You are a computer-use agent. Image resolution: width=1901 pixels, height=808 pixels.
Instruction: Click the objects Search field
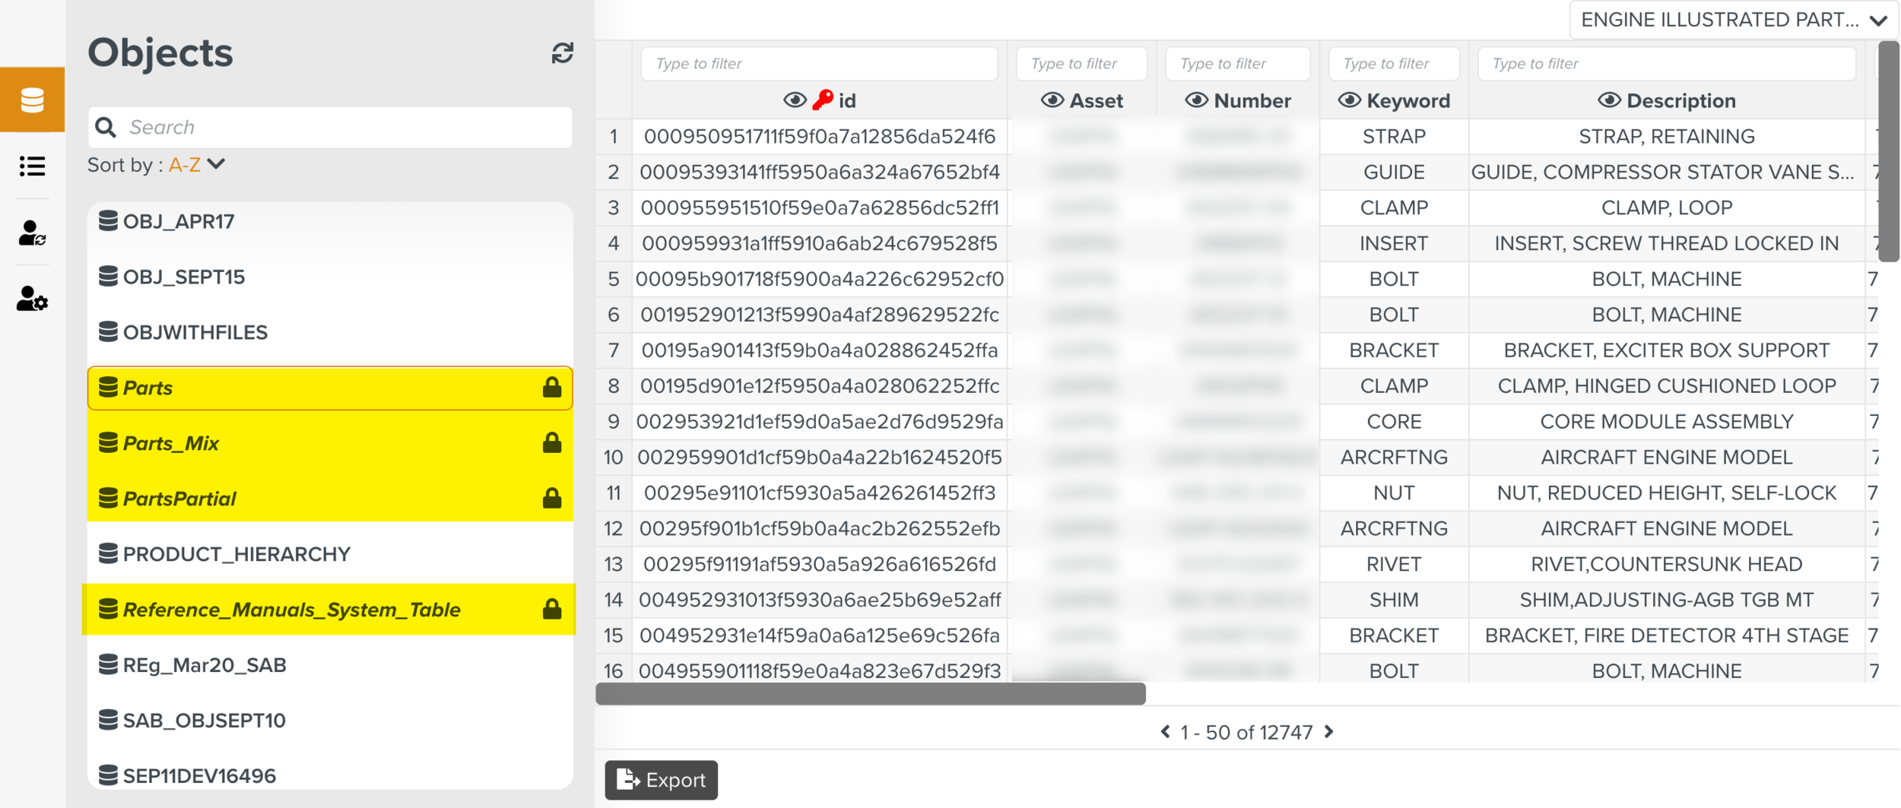coord(342,127)
